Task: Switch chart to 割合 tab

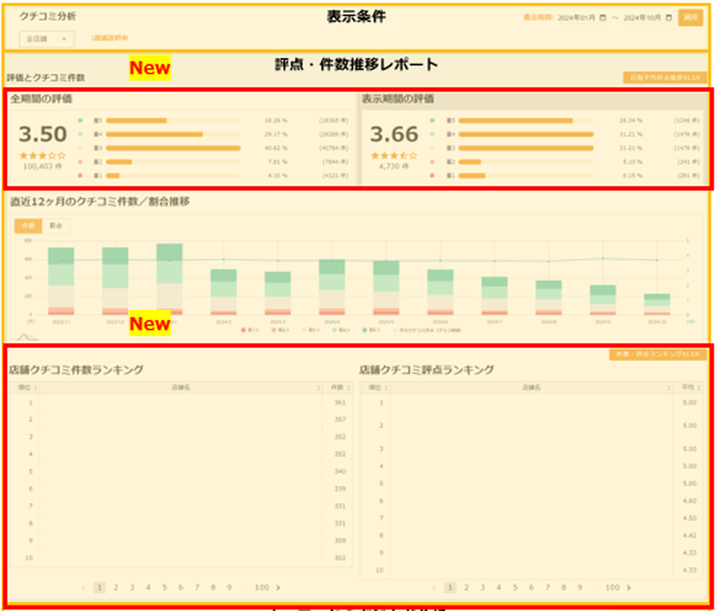Action: 56,225
